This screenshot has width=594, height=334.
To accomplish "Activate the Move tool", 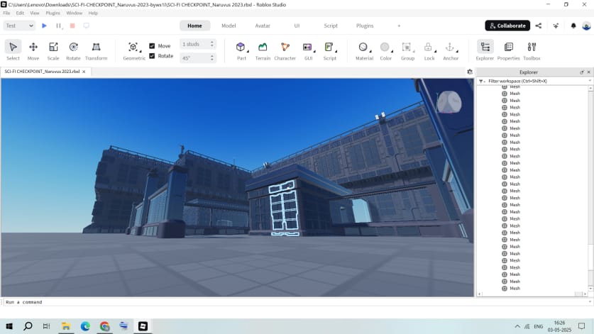I will [x=33, y=50].
